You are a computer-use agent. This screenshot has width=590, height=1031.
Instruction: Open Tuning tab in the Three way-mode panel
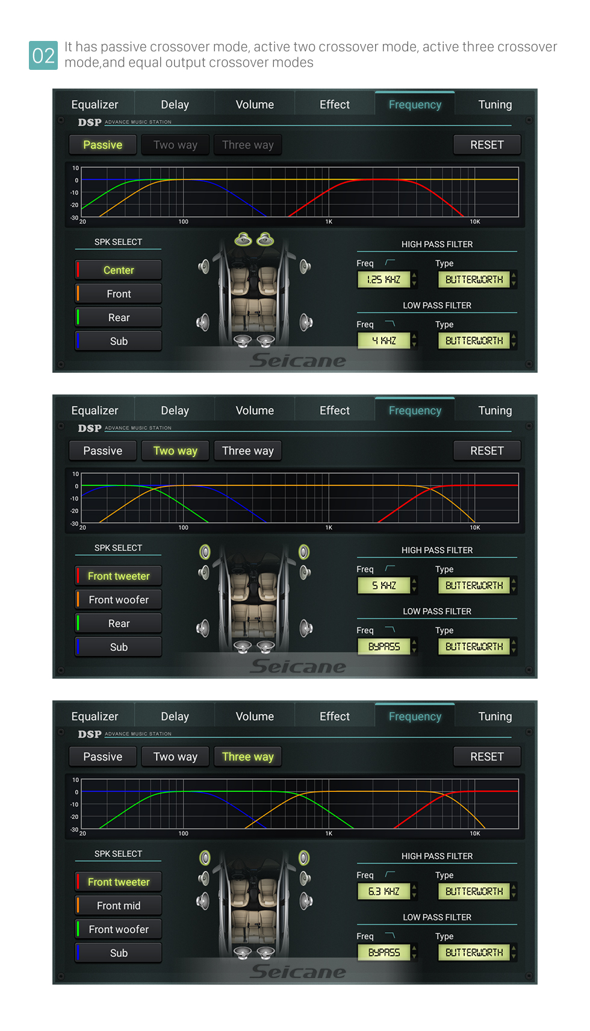click(x=495, y=717)
